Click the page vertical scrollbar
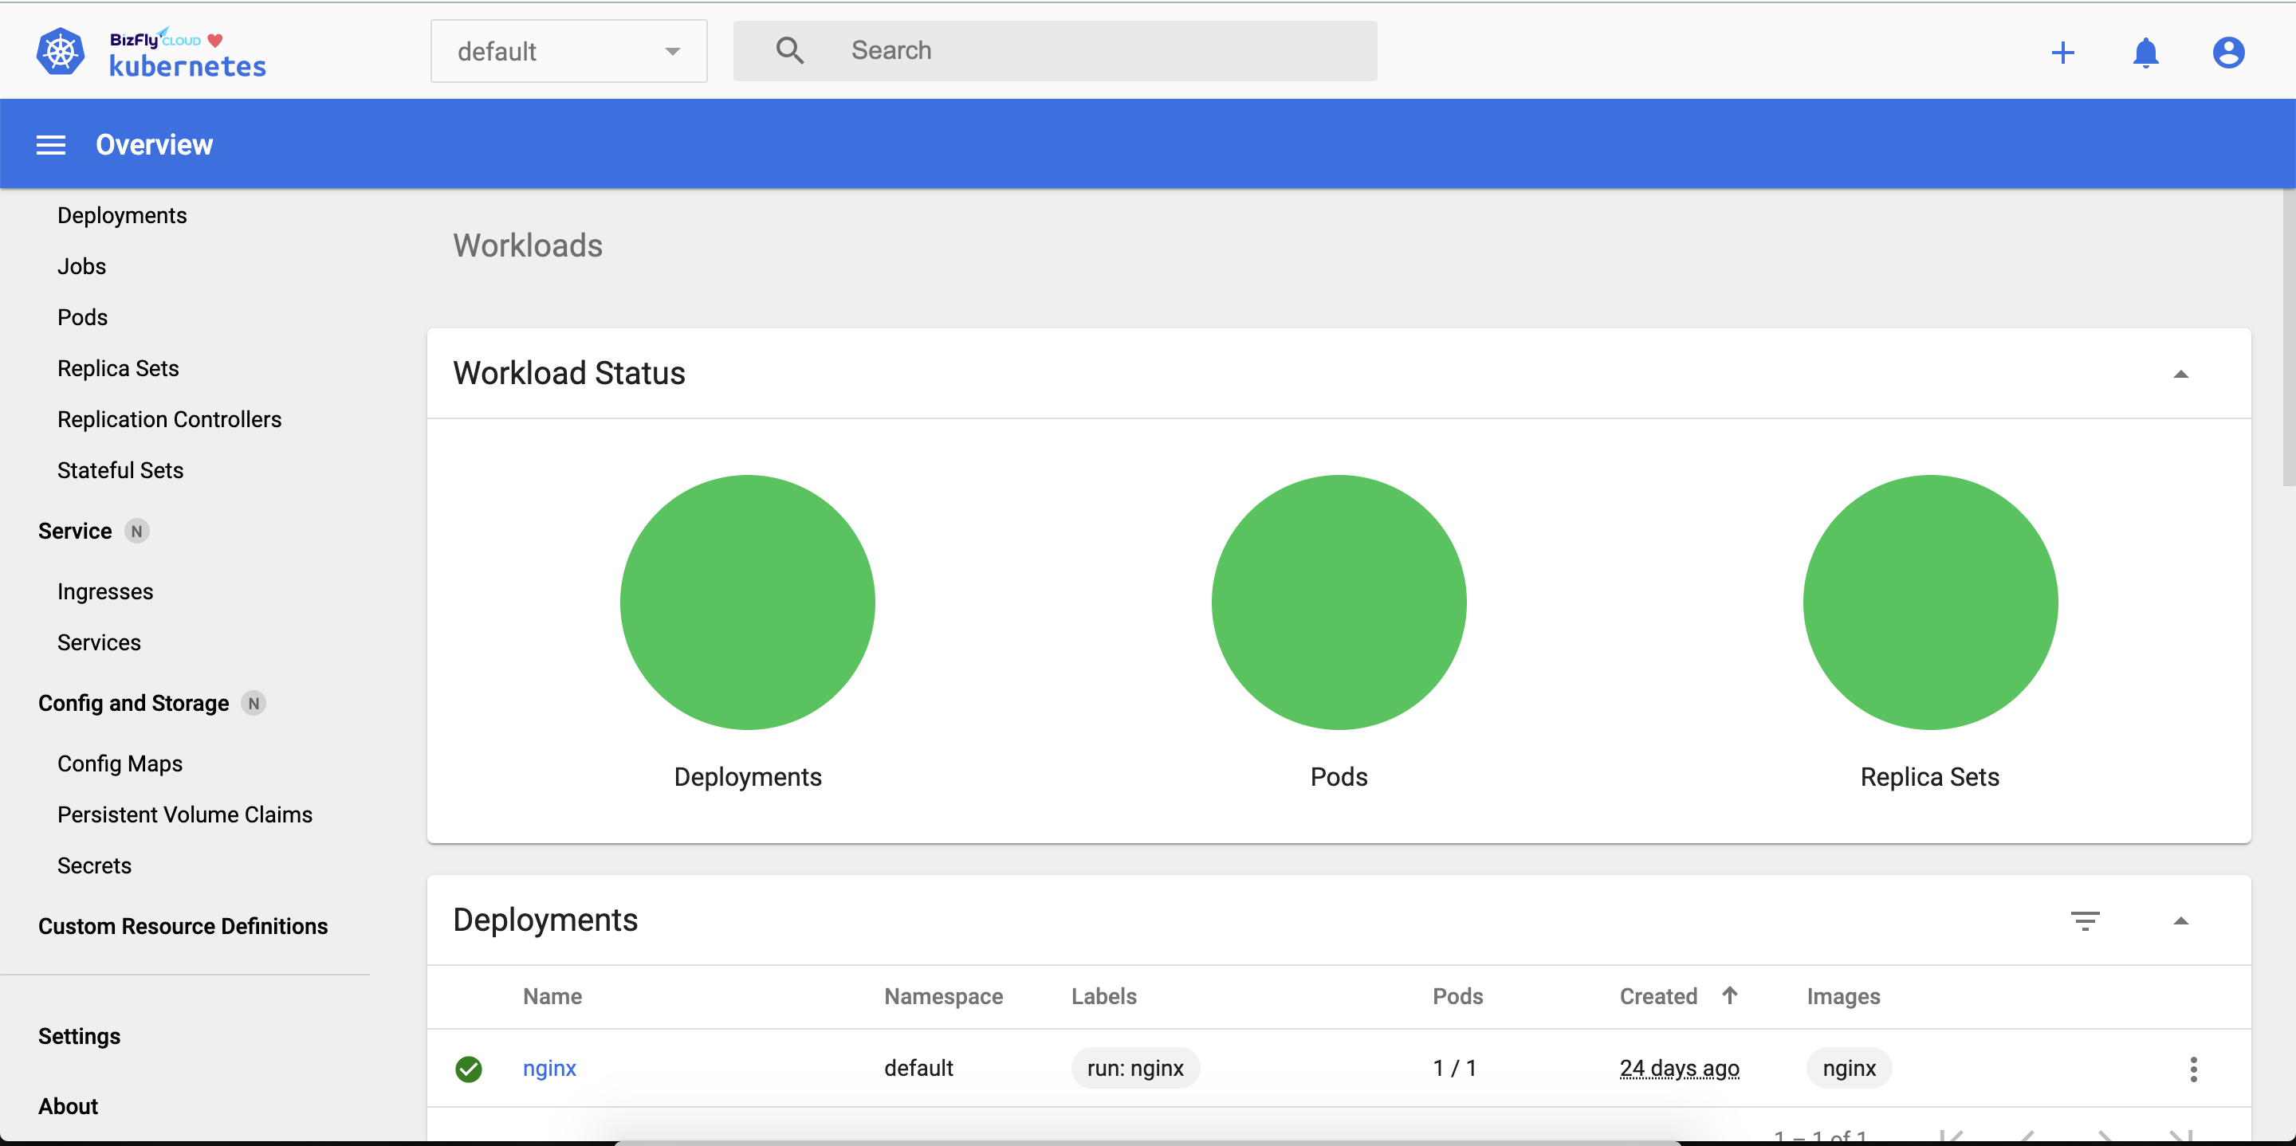2296x1146 pixels. 2288,339
